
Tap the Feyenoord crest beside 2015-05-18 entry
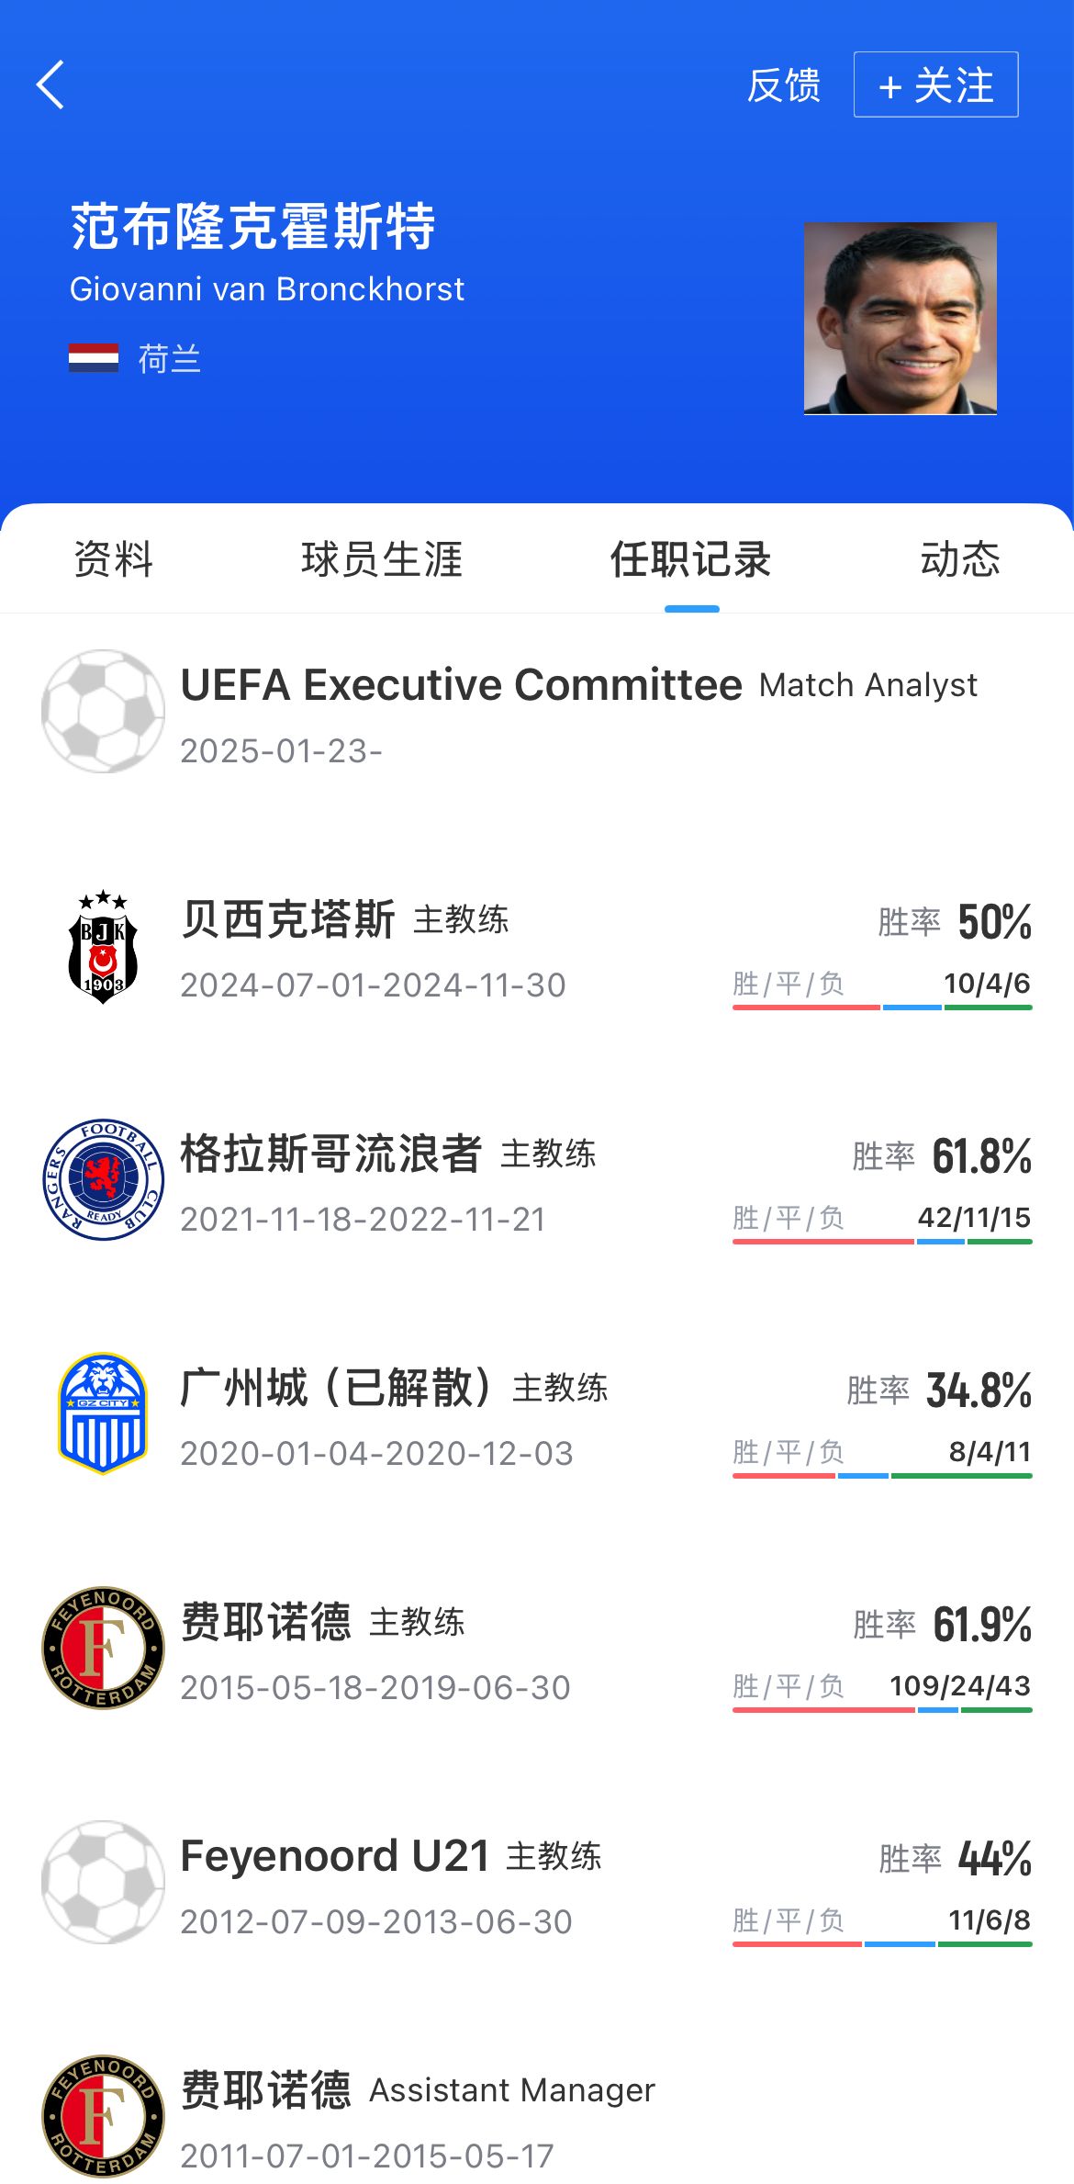103,1649
